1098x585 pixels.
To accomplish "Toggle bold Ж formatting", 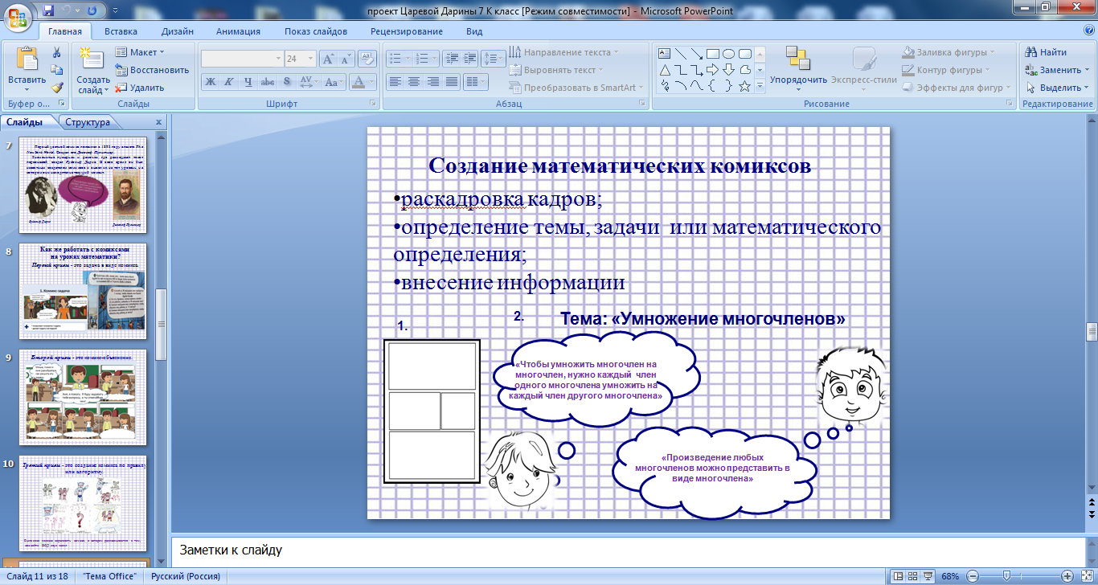I will click(210, 81).
